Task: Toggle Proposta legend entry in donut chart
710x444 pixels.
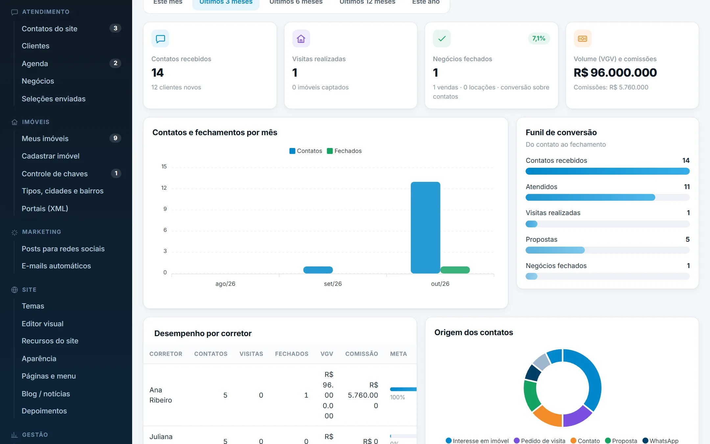Action: [x=621, y=441]
